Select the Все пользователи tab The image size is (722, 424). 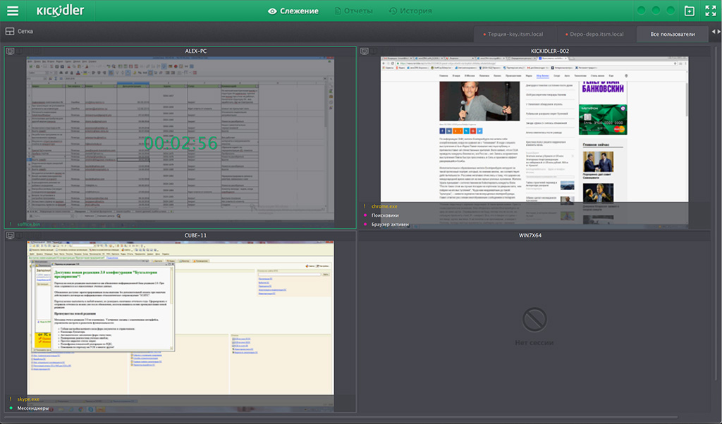672,34
